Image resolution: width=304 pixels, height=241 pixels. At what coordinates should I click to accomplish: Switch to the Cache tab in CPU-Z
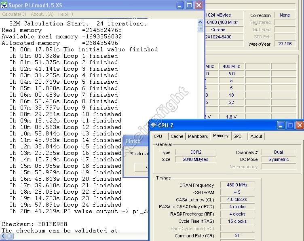click(177, 136)
